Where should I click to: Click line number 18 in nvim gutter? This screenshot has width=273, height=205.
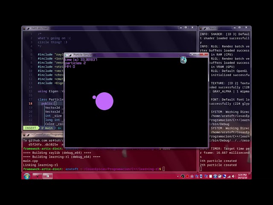pos(30,103)
